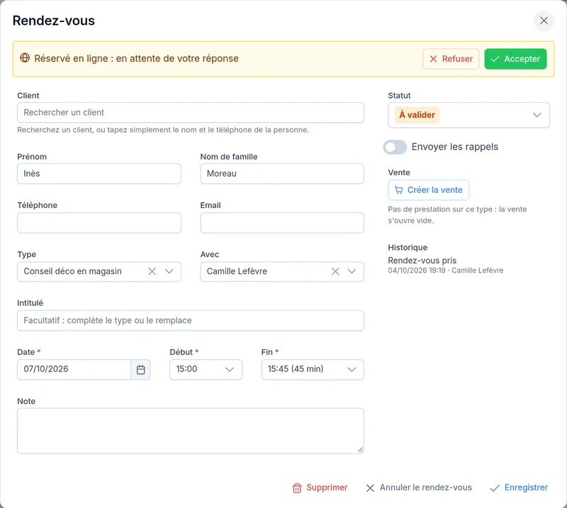Click the empty Email field
Image resolution: width=567 pixels, height=508 pixels.
coord(282,223)
